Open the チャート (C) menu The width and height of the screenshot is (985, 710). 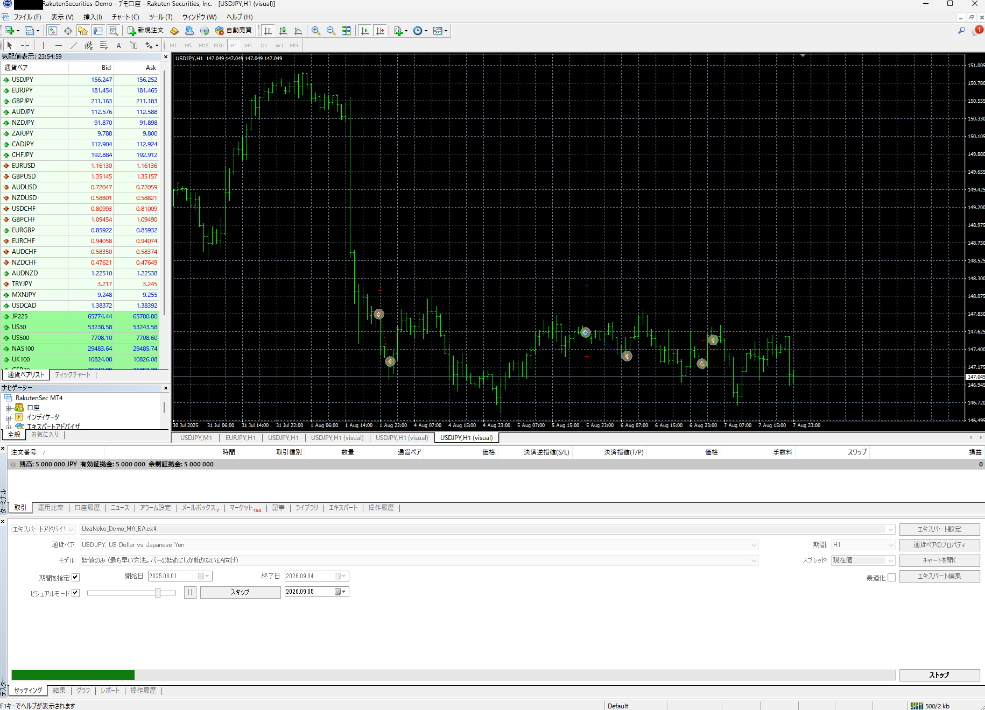[x=125, y=17]
